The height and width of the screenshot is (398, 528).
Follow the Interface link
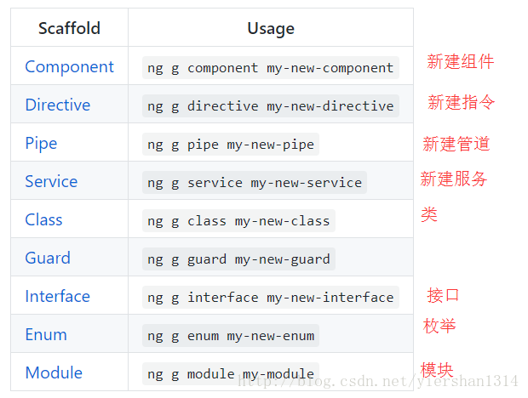point(58,297)
